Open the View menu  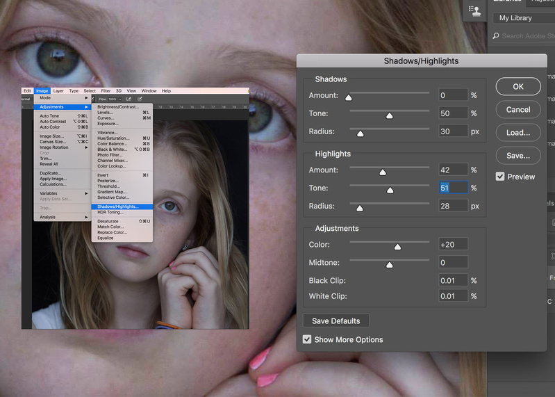tap(131, 90)
